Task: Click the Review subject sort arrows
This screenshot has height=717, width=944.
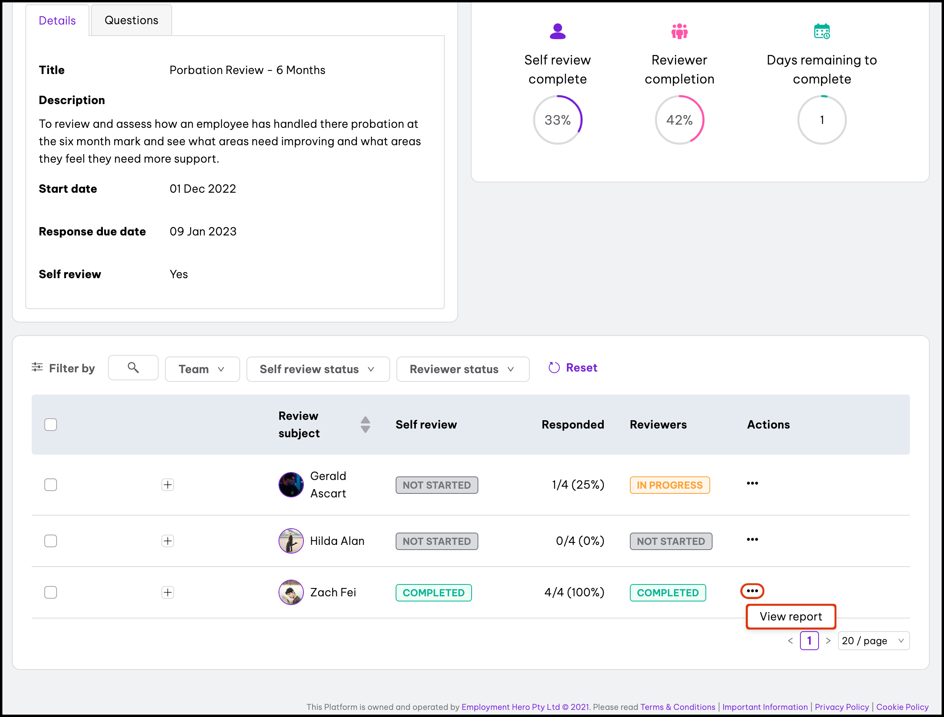Action: 365,425
